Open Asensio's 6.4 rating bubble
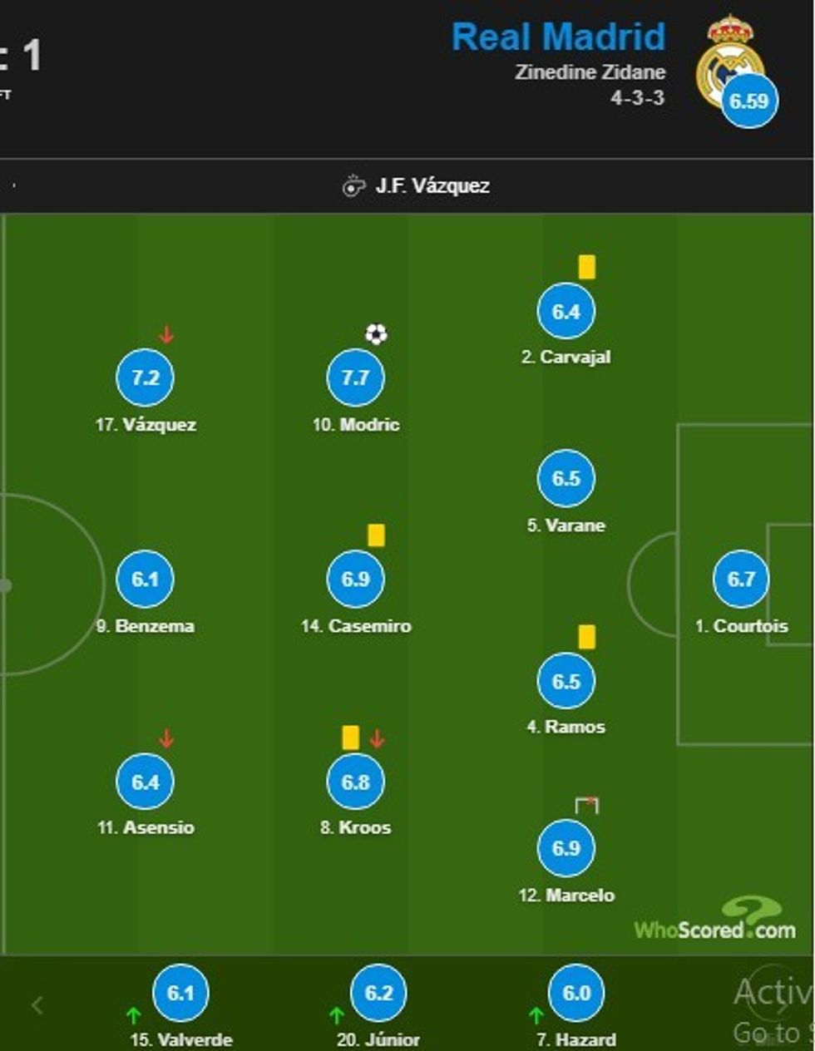Screen dimensions: 815x1051 tap(145, 782)
